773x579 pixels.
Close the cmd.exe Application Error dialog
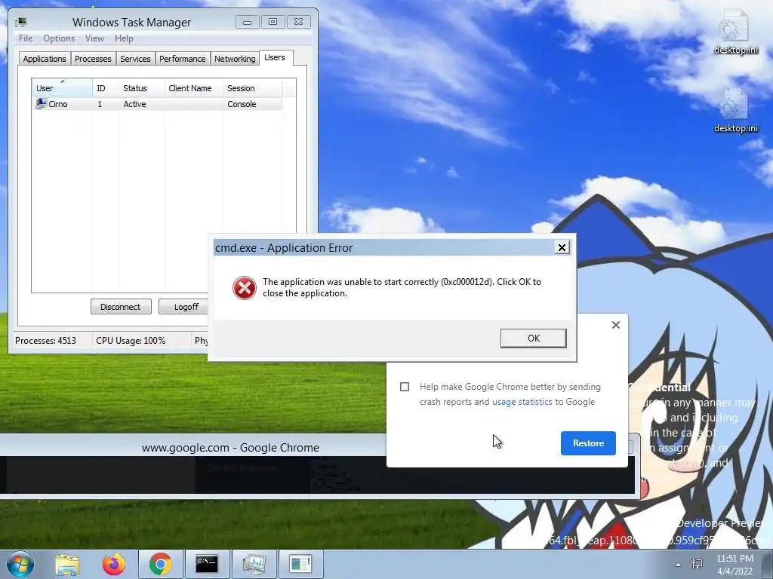coord(562,247)
